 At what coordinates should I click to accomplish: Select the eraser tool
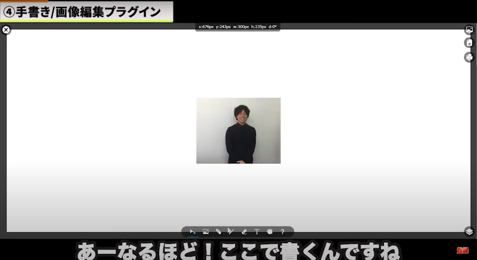(x=244, y=232)
